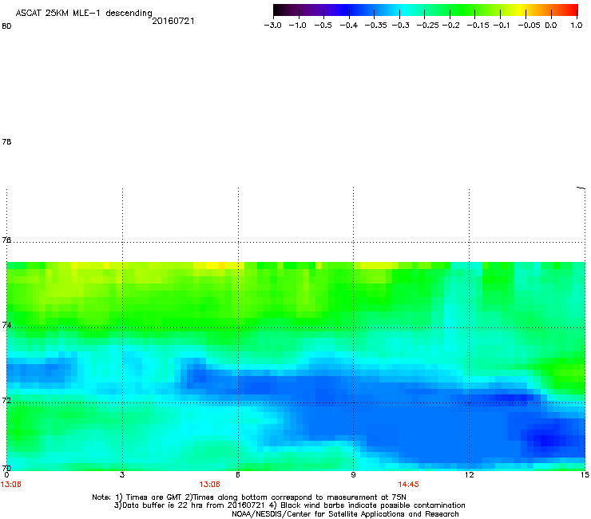Click longitude label 9
Viewport: 591px width, 519px height.
click(353, 475)
